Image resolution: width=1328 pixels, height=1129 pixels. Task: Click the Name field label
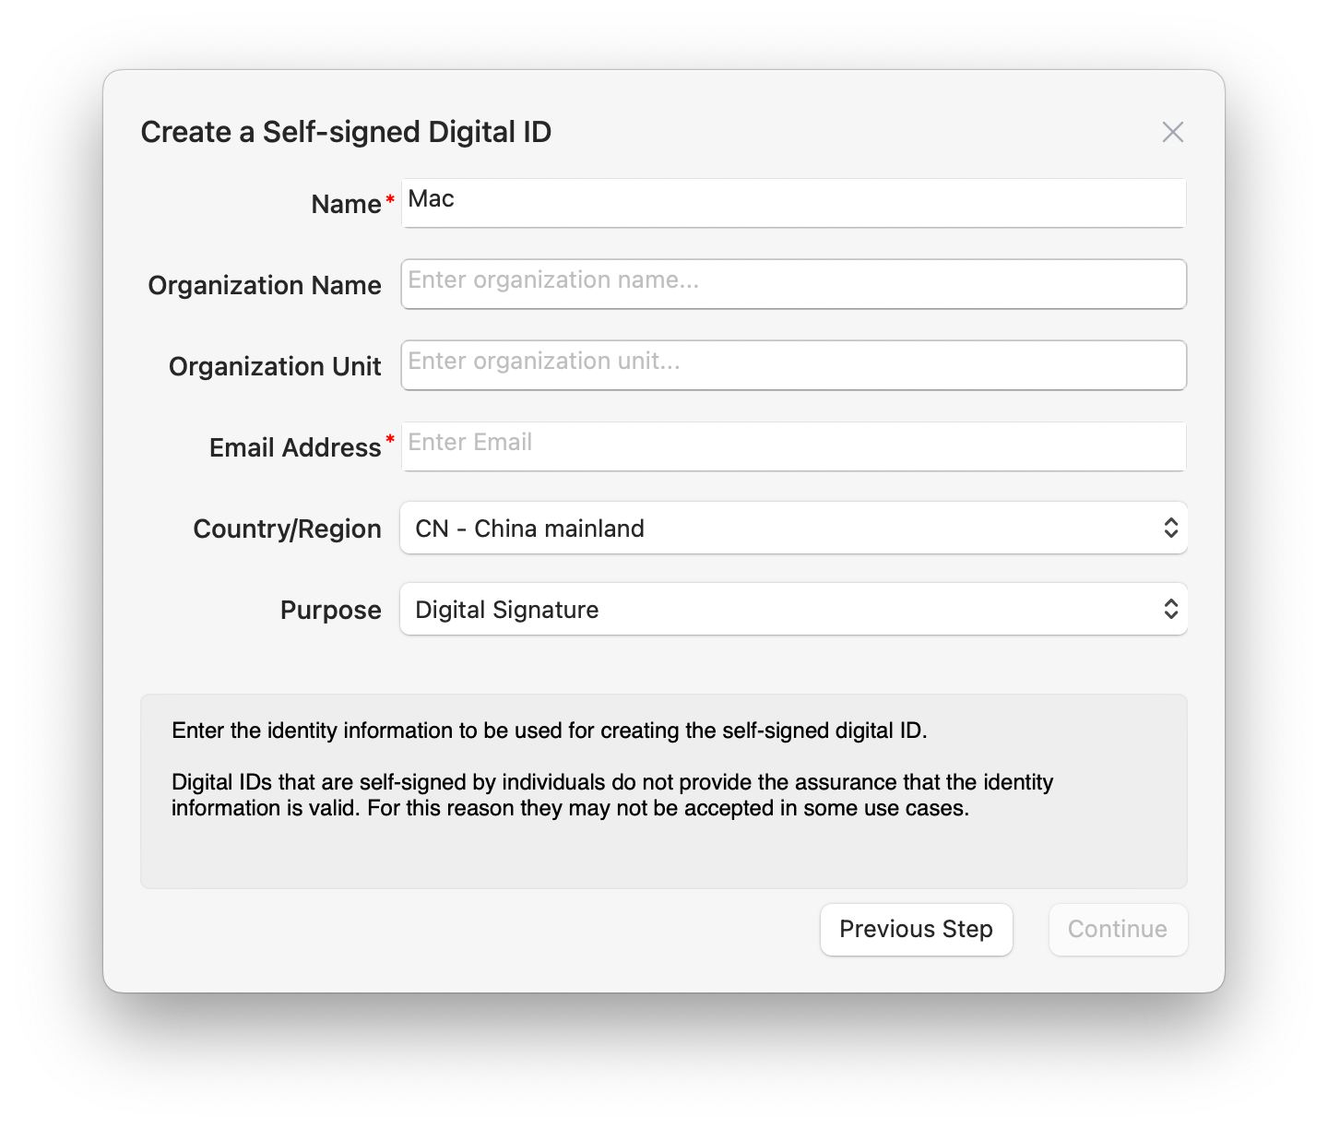(346, 204)
